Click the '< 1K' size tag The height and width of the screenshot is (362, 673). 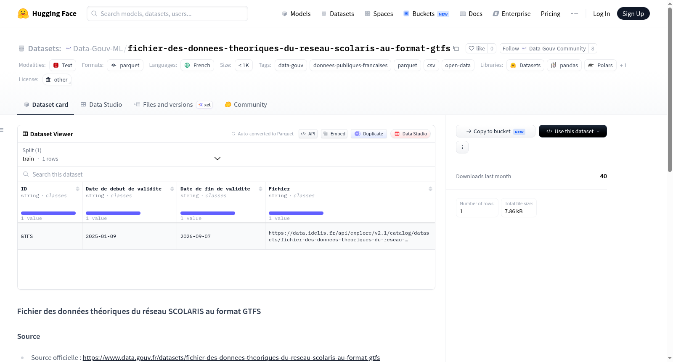tap(244, 65)
